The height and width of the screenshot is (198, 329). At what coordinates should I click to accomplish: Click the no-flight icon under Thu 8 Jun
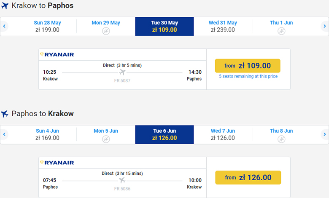(x=281, y=139)
